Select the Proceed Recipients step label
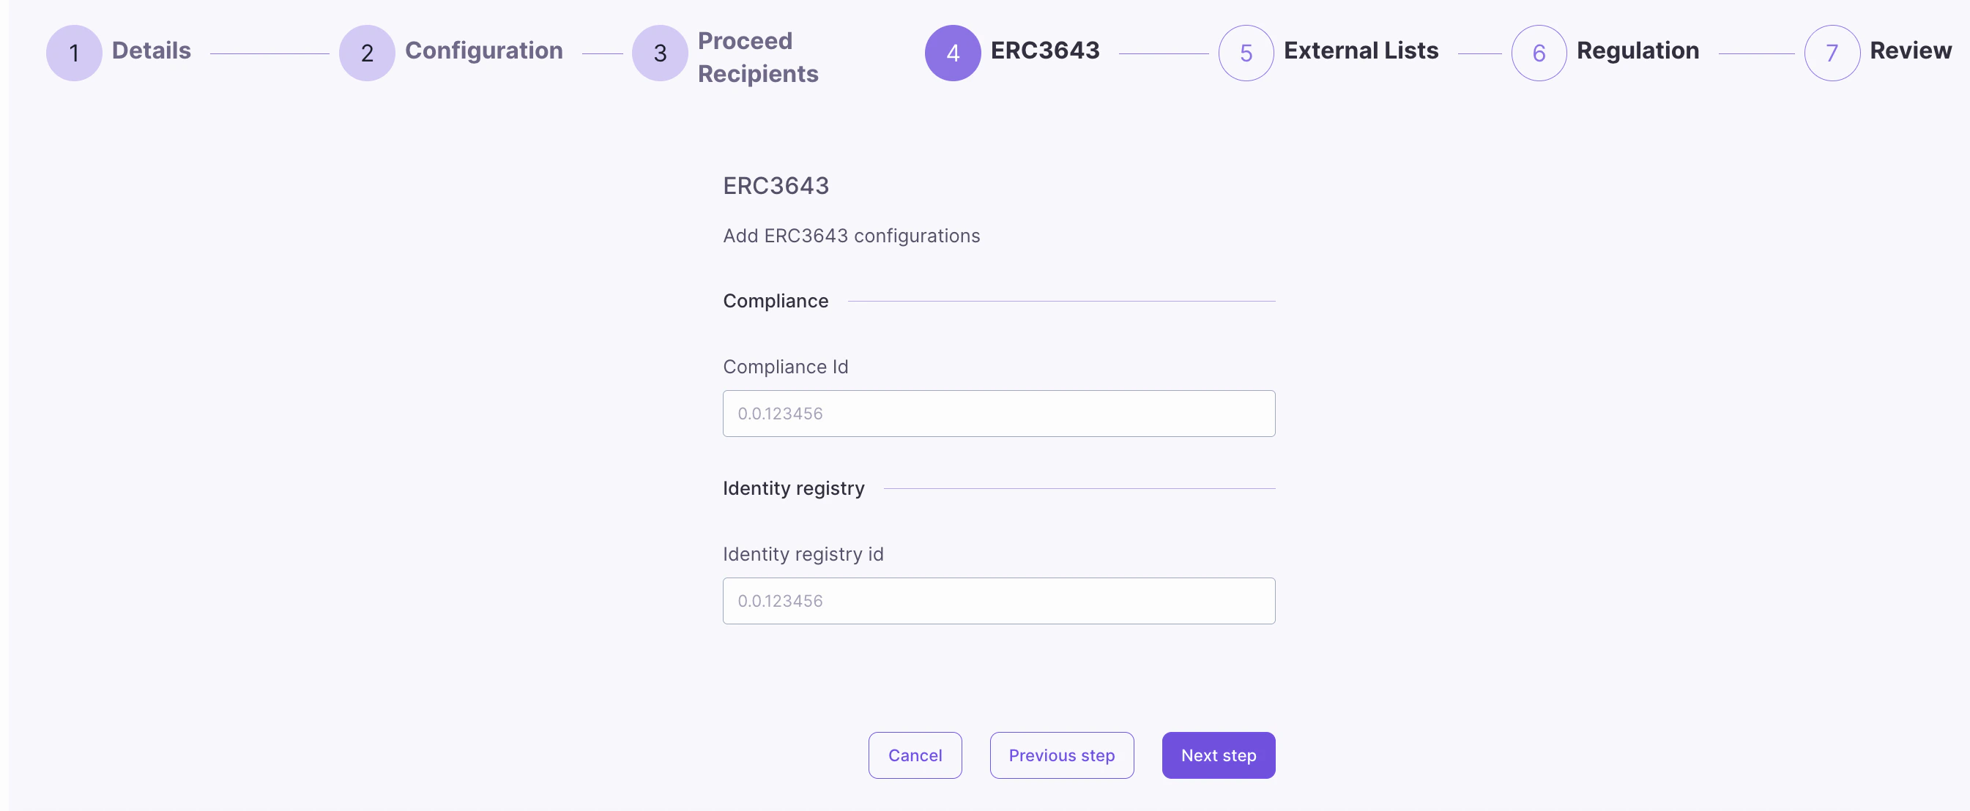This screenshot has height=811, width=1970. [758, 56]
